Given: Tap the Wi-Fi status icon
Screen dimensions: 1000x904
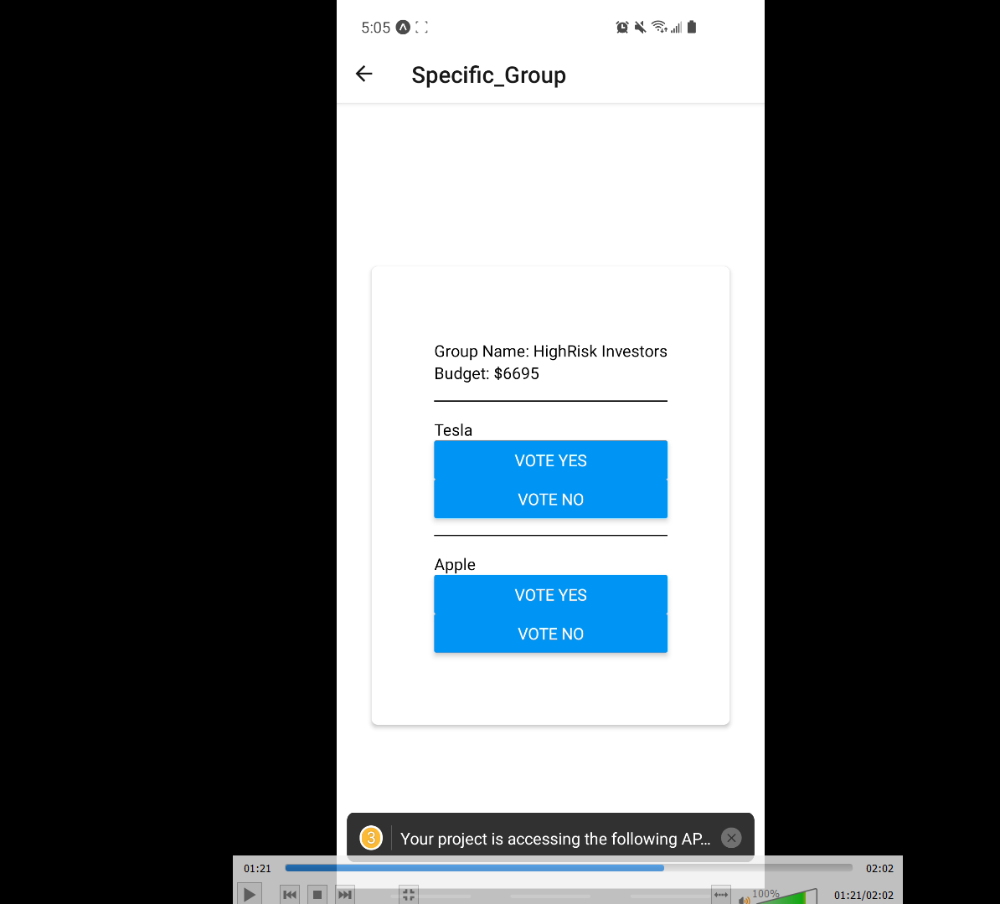Looking at the screenshot, I should click(659, 27).
